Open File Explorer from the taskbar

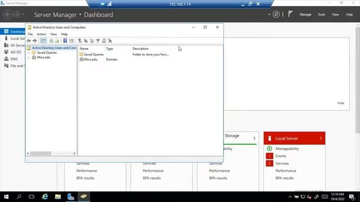(58, 197)
